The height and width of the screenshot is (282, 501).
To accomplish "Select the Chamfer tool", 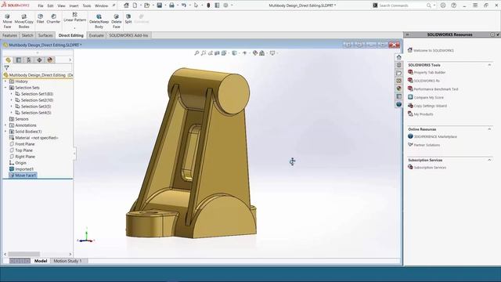I will pos(53,19).
